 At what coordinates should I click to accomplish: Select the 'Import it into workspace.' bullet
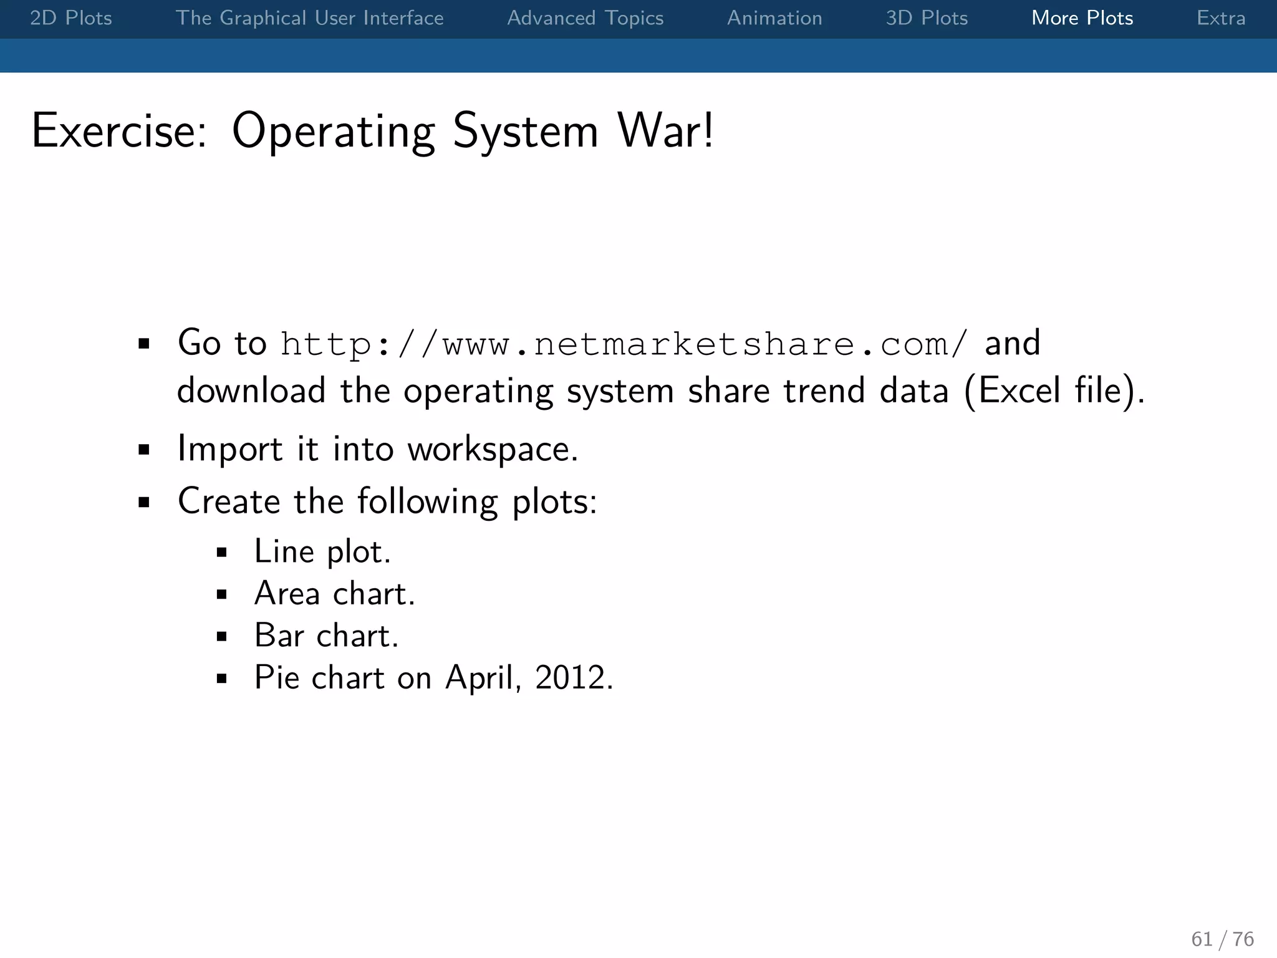point(378,448)
